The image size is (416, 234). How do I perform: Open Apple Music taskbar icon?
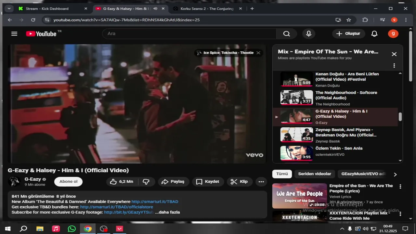[56, 228]
